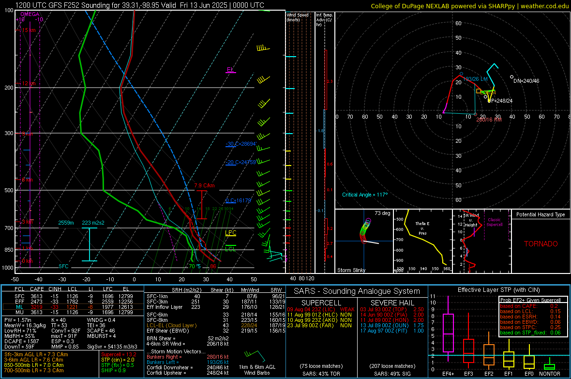Click the "260/16 RM" hodograph label
Viewport: 571px width, 379px height.
(x=489, y=120)
